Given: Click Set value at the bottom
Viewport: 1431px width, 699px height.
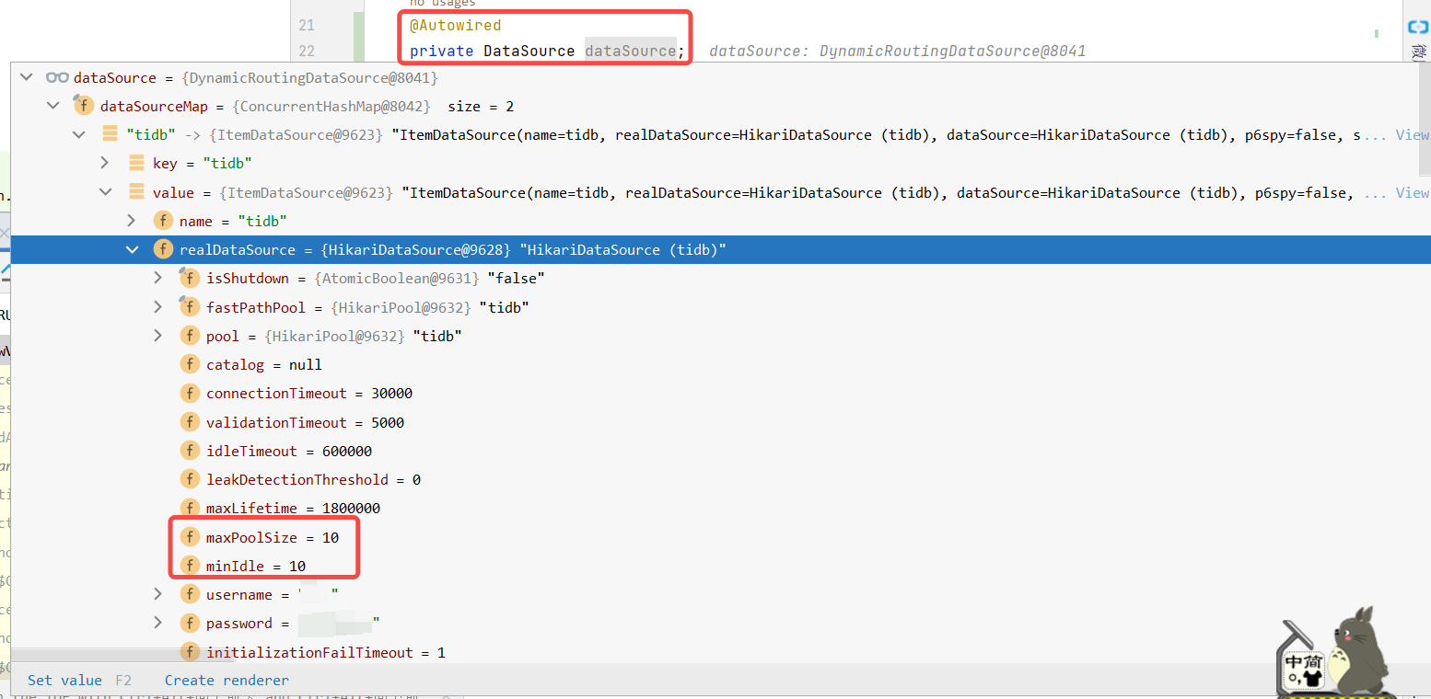Looking at the screenshot, I should click(64, 680).
